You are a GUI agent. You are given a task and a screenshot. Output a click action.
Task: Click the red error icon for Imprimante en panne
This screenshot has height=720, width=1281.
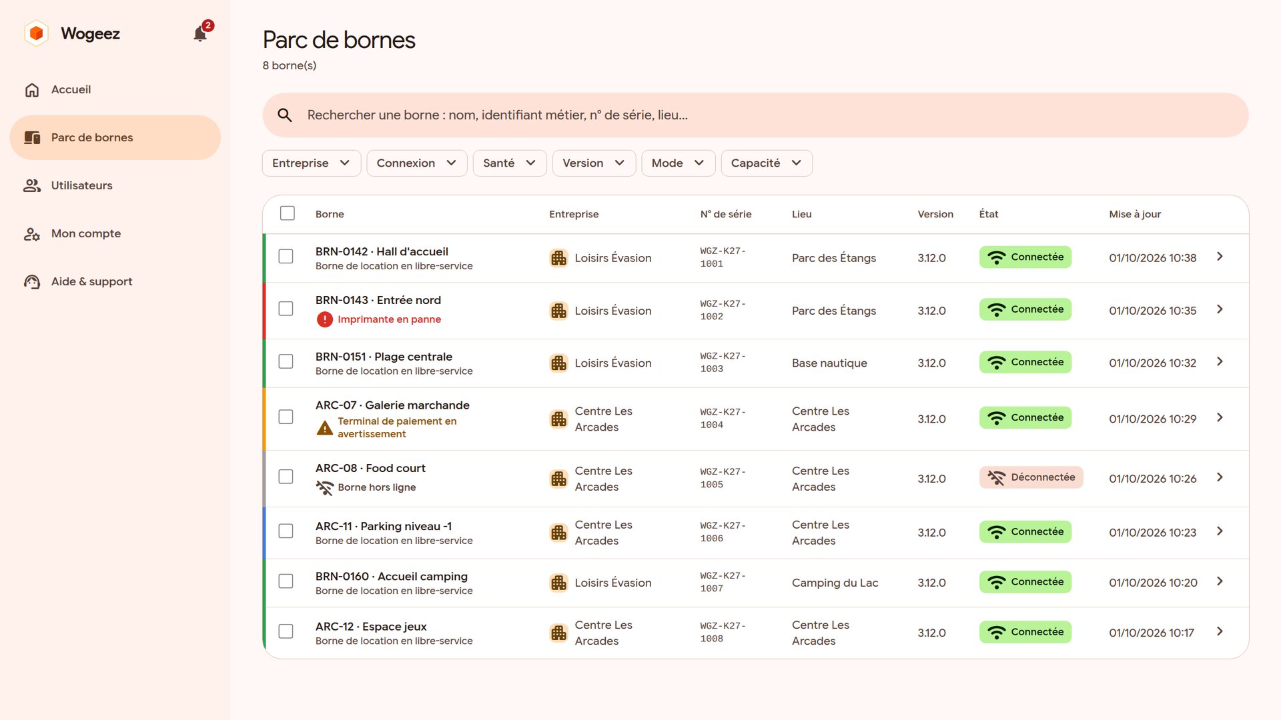coord(325,319)
